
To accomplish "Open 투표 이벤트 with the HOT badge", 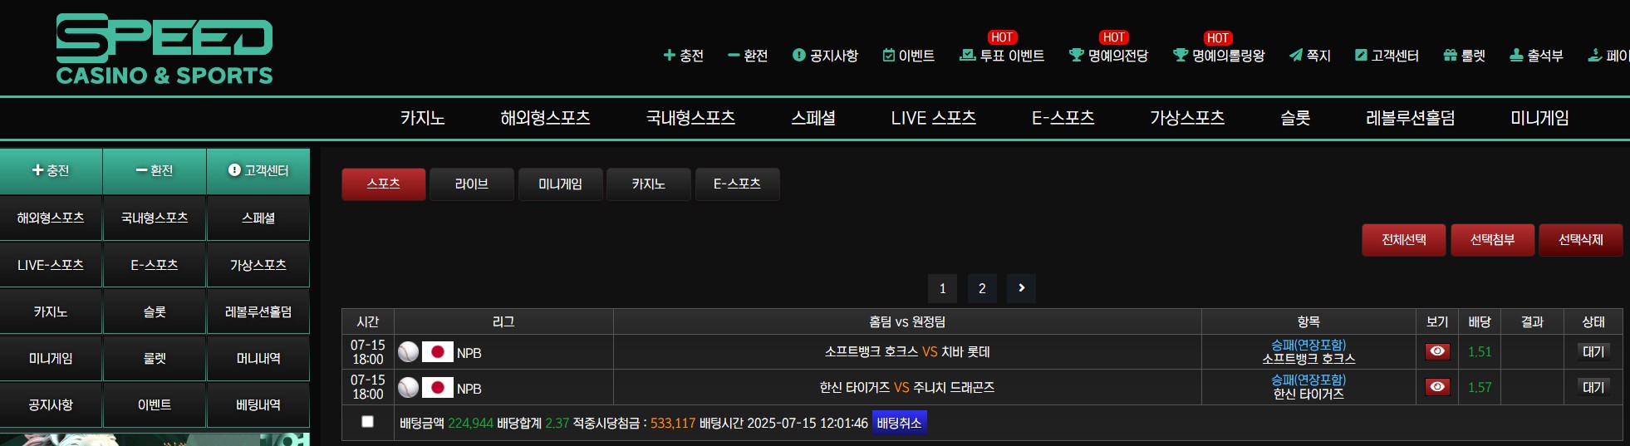I will point(1002,56).
